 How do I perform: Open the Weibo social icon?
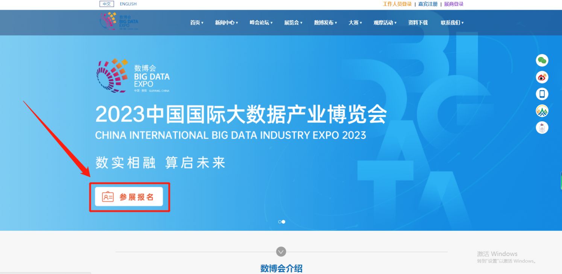click(x=542, y=77)
